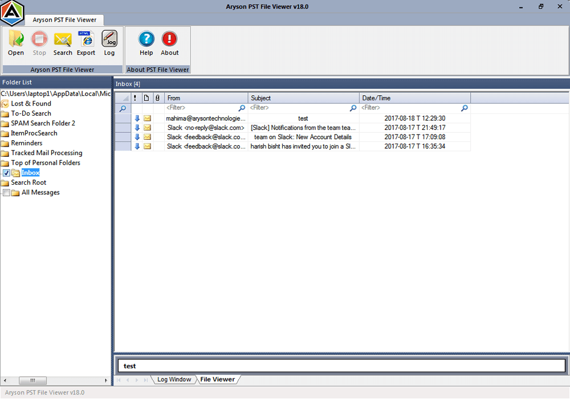Check the All Messages folder checkbox
The image size is (570, 399).
6,193
